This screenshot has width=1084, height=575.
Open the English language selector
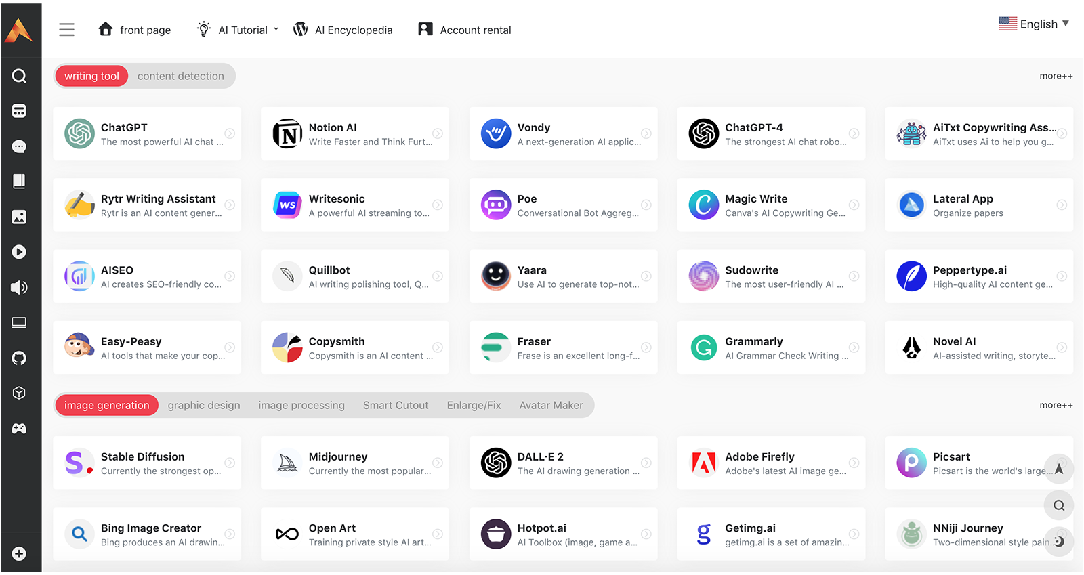pyautogui.click(x=1034, y=24)
